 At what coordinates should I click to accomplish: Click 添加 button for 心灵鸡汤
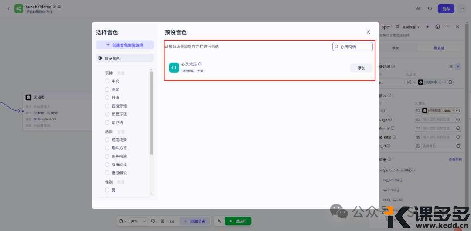click(362, 68)
